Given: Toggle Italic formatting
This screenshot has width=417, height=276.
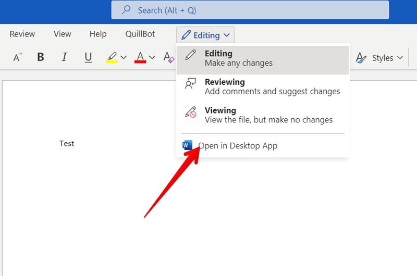Looking at the screenshot, I should (64, 57).
